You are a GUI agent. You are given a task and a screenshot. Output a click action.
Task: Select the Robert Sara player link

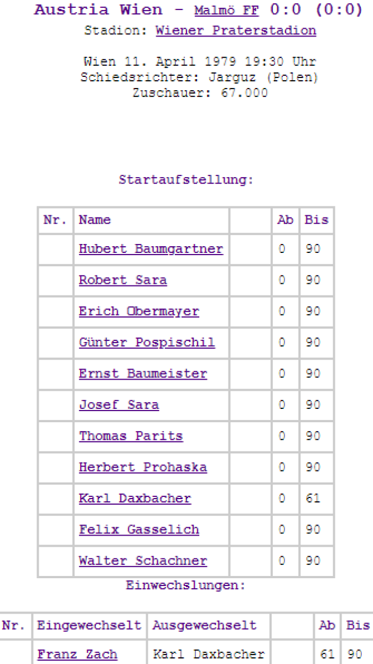pyautogui.click(x=122, y=280)
